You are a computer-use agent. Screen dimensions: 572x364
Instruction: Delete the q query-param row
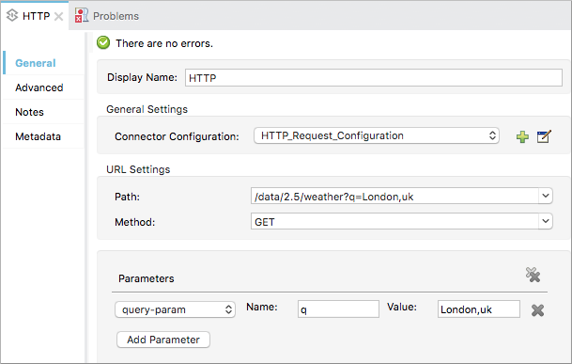(537, 310)
